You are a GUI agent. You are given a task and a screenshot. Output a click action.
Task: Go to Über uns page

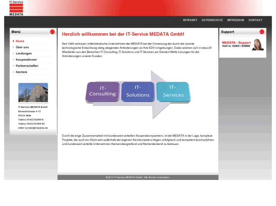[22, 47]
